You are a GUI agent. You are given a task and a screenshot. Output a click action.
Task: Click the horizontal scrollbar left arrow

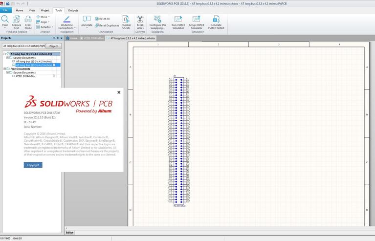tap(66, 228)
